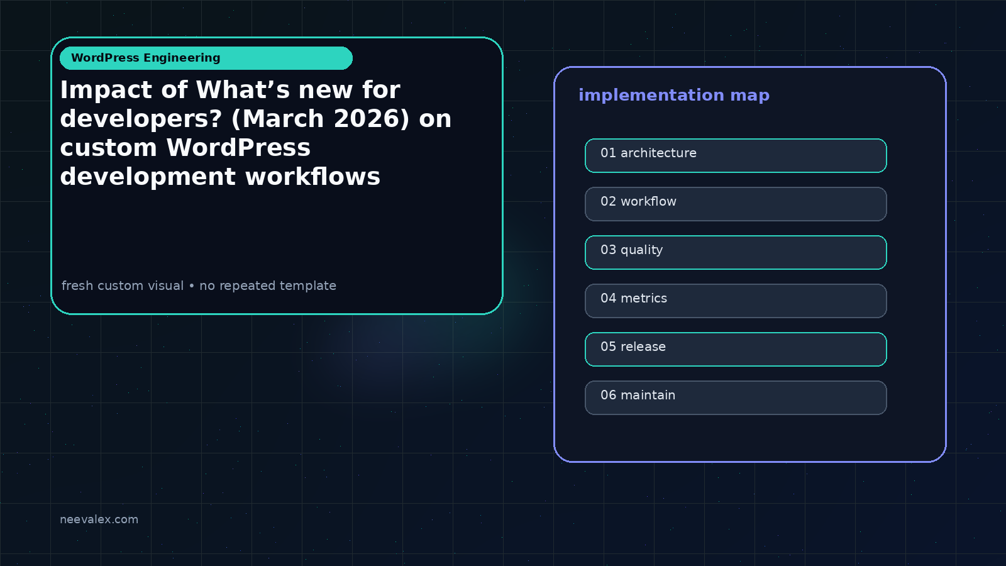The height and width of the screenshot is (566, 1006).
Task: Click the fresh custom visual caption
Action: 199,286
